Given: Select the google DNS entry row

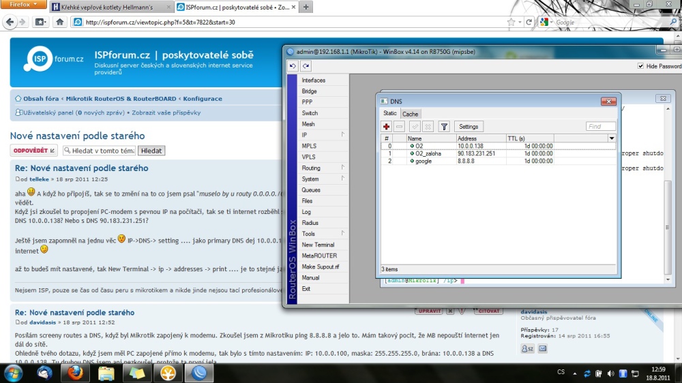Looking at the screenshot, I should point(499,161).
